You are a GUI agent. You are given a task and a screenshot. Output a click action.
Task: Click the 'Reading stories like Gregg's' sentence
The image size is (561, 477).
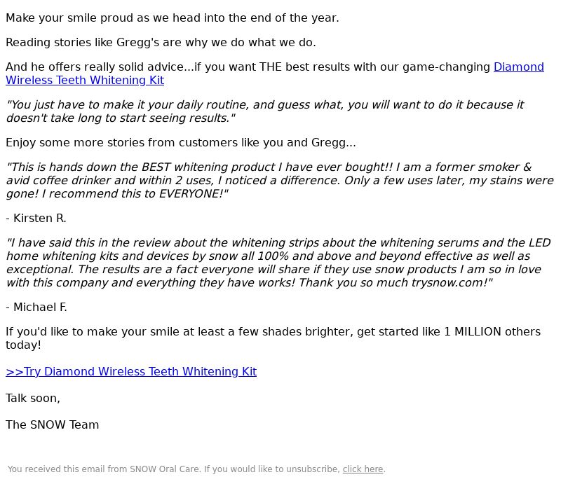point(161,42)
